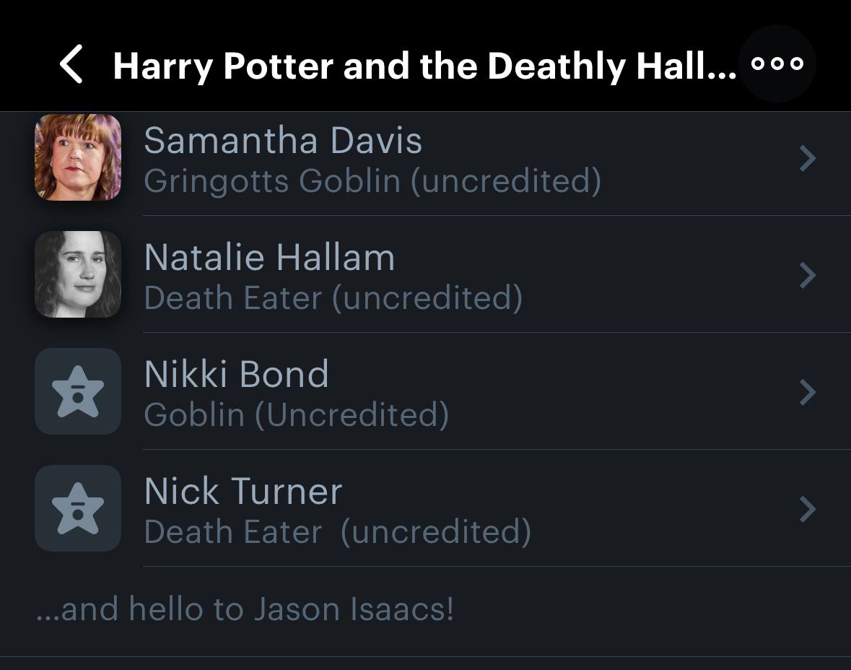Tap Natalie Hallam's Death Eater role text
The image size is (851, 670).
(333, 297)
